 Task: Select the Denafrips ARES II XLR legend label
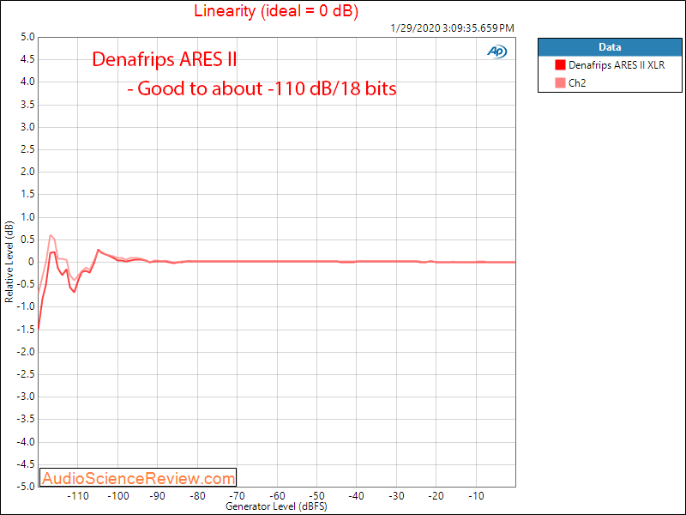[x=617, y=65]
